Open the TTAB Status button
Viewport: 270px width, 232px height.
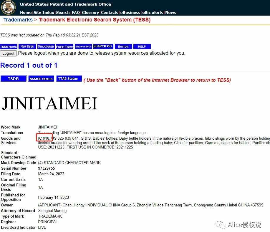[x=69, y=79]
